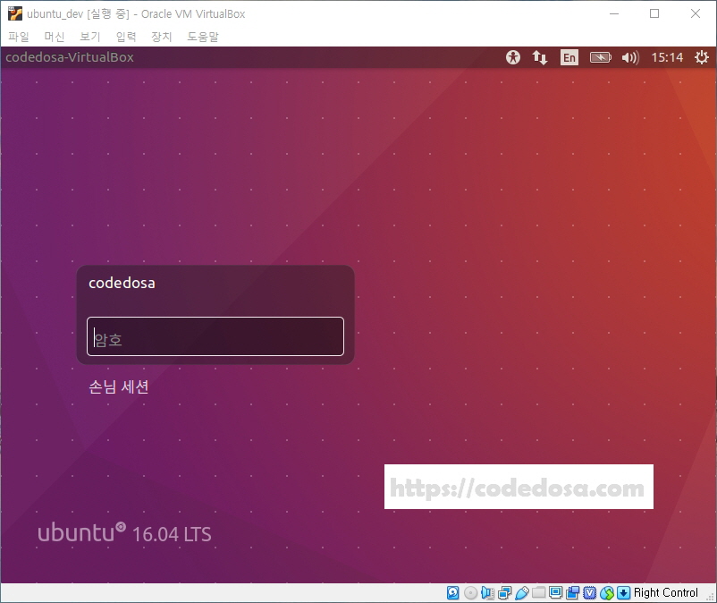Open the network connections indicator

click(540, 57)
